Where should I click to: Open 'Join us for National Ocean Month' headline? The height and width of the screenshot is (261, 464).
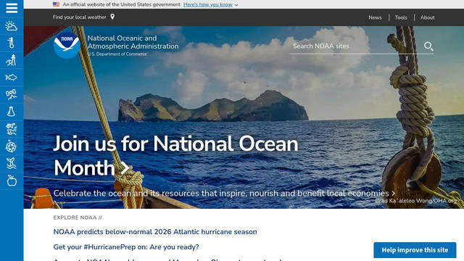click(x=175, y=156)
